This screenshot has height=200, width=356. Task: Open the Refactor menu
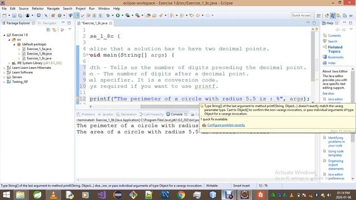point(38,9)
